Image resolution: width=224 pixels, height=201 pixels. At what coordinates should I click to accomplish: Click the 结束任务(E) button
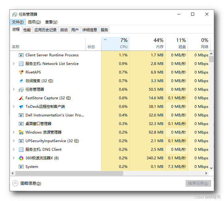pyautogui.click(x=198, y=183)
